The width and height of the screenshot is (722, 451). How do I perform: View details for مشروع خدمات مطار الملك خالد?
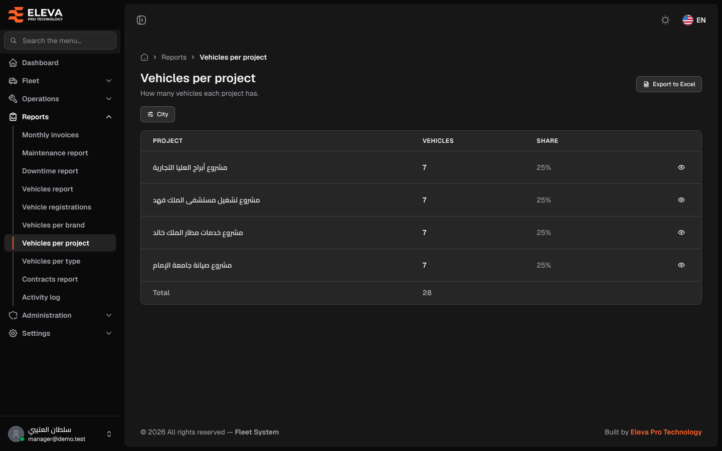(x=681, y=233)
